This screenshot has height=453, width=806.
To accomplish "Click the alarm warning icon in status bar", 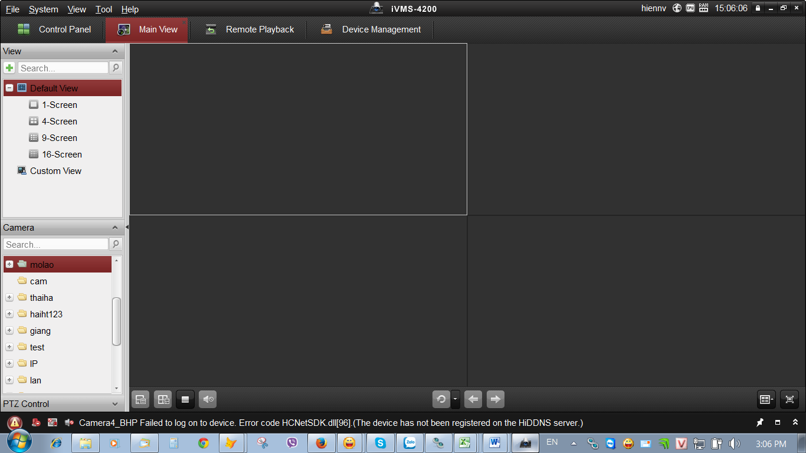I will tap(15, 422).
